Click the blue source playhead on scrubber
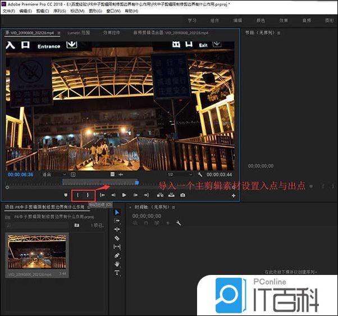Image resolution: width=338 pixels, height=316 pixels. click(x=136, y=183)
